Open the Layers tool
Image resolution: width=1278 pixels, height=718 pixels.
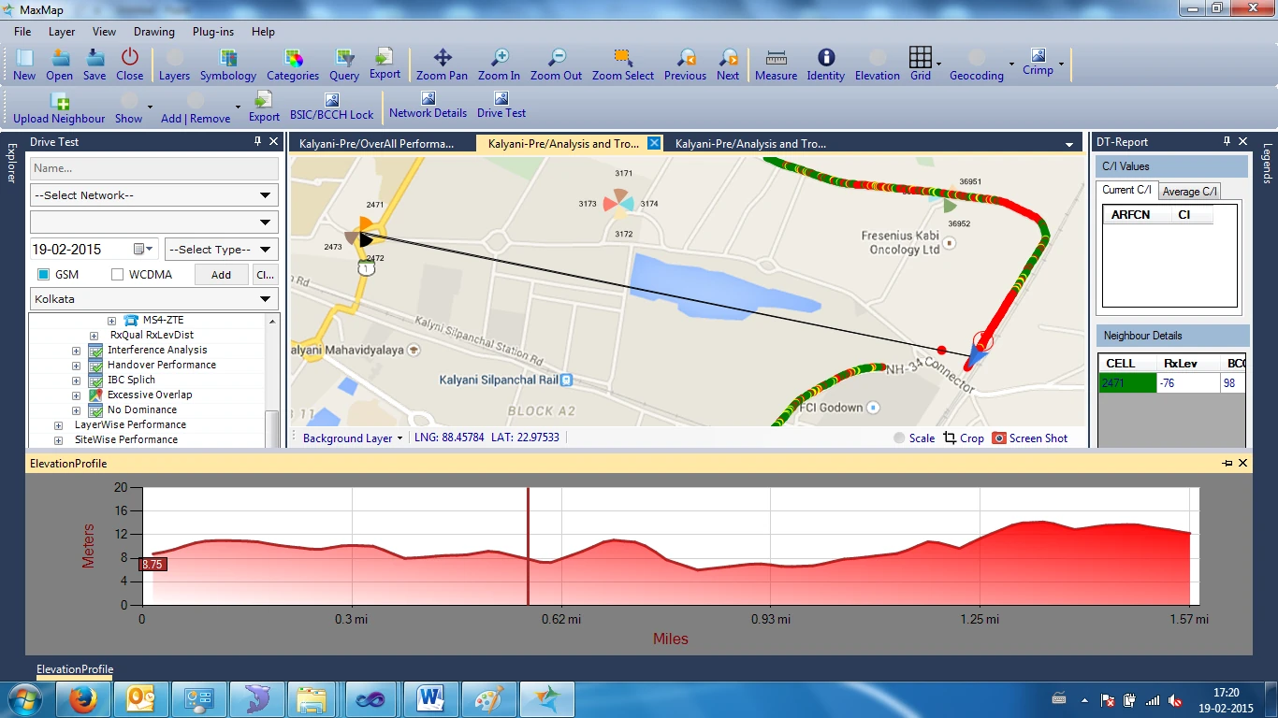tap(174, 65)
